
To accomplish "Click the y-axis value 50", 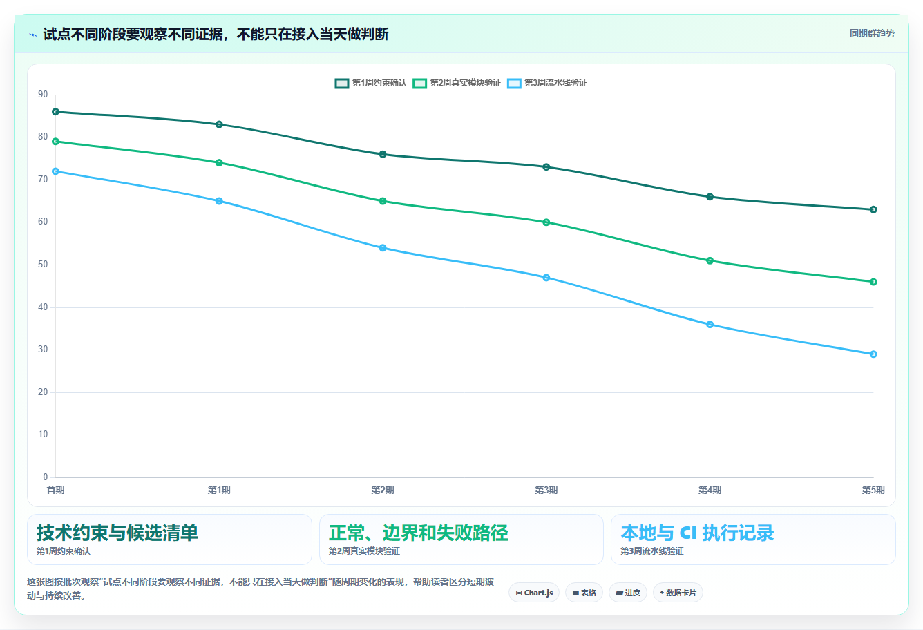I will pyautogui.click(x=44, y=265).
